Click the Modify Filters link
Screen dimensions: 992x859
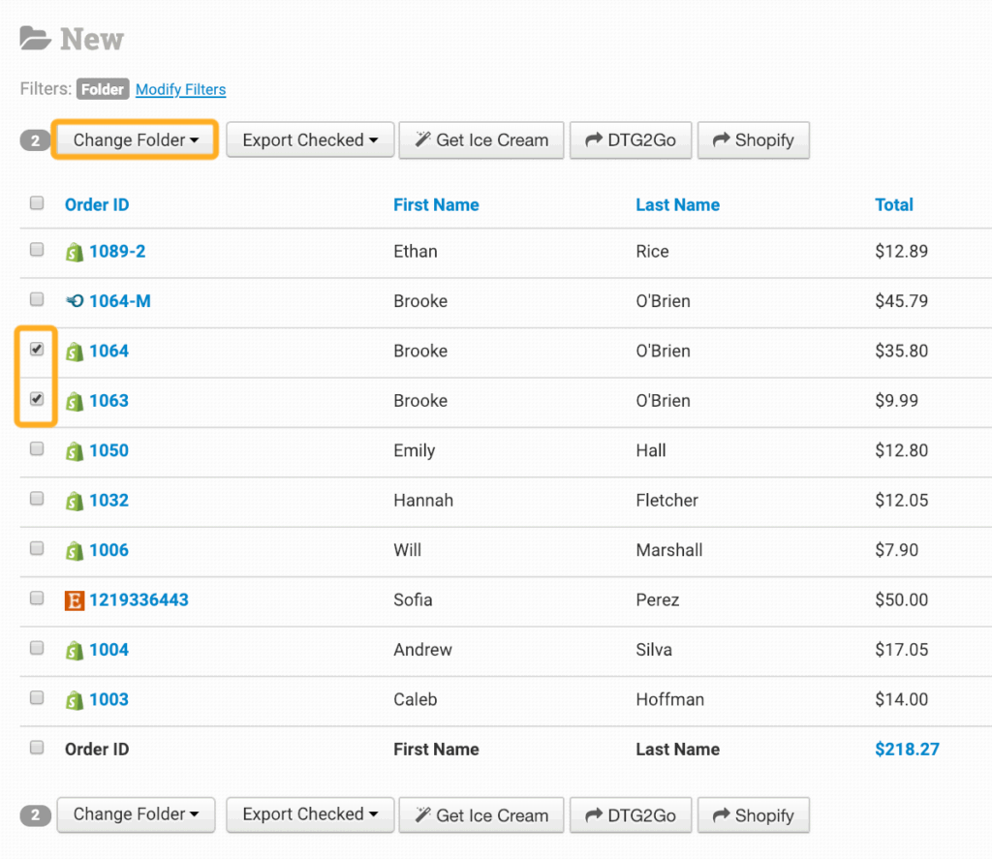click(x=180, y=90)
